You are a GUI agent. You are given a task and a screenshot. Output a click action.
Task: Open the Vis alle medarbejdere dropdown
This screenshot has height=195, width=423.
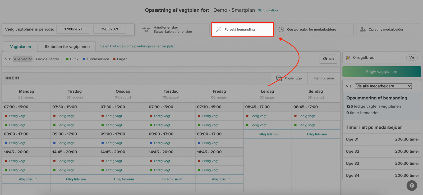tap(383, 86)
